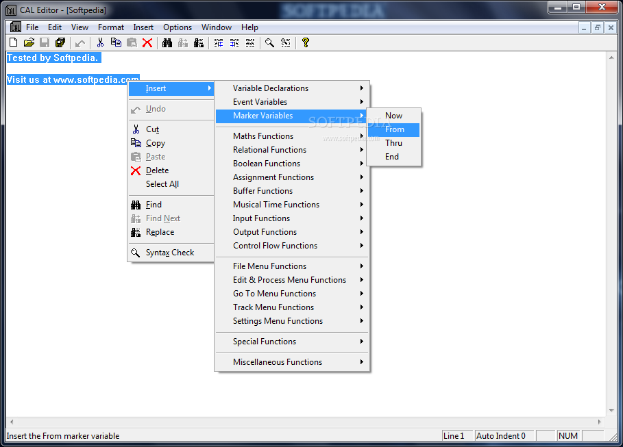This screenshot has width=623, height=447.
Task: Expand Event Variables submenu
Action: point(292,102)
